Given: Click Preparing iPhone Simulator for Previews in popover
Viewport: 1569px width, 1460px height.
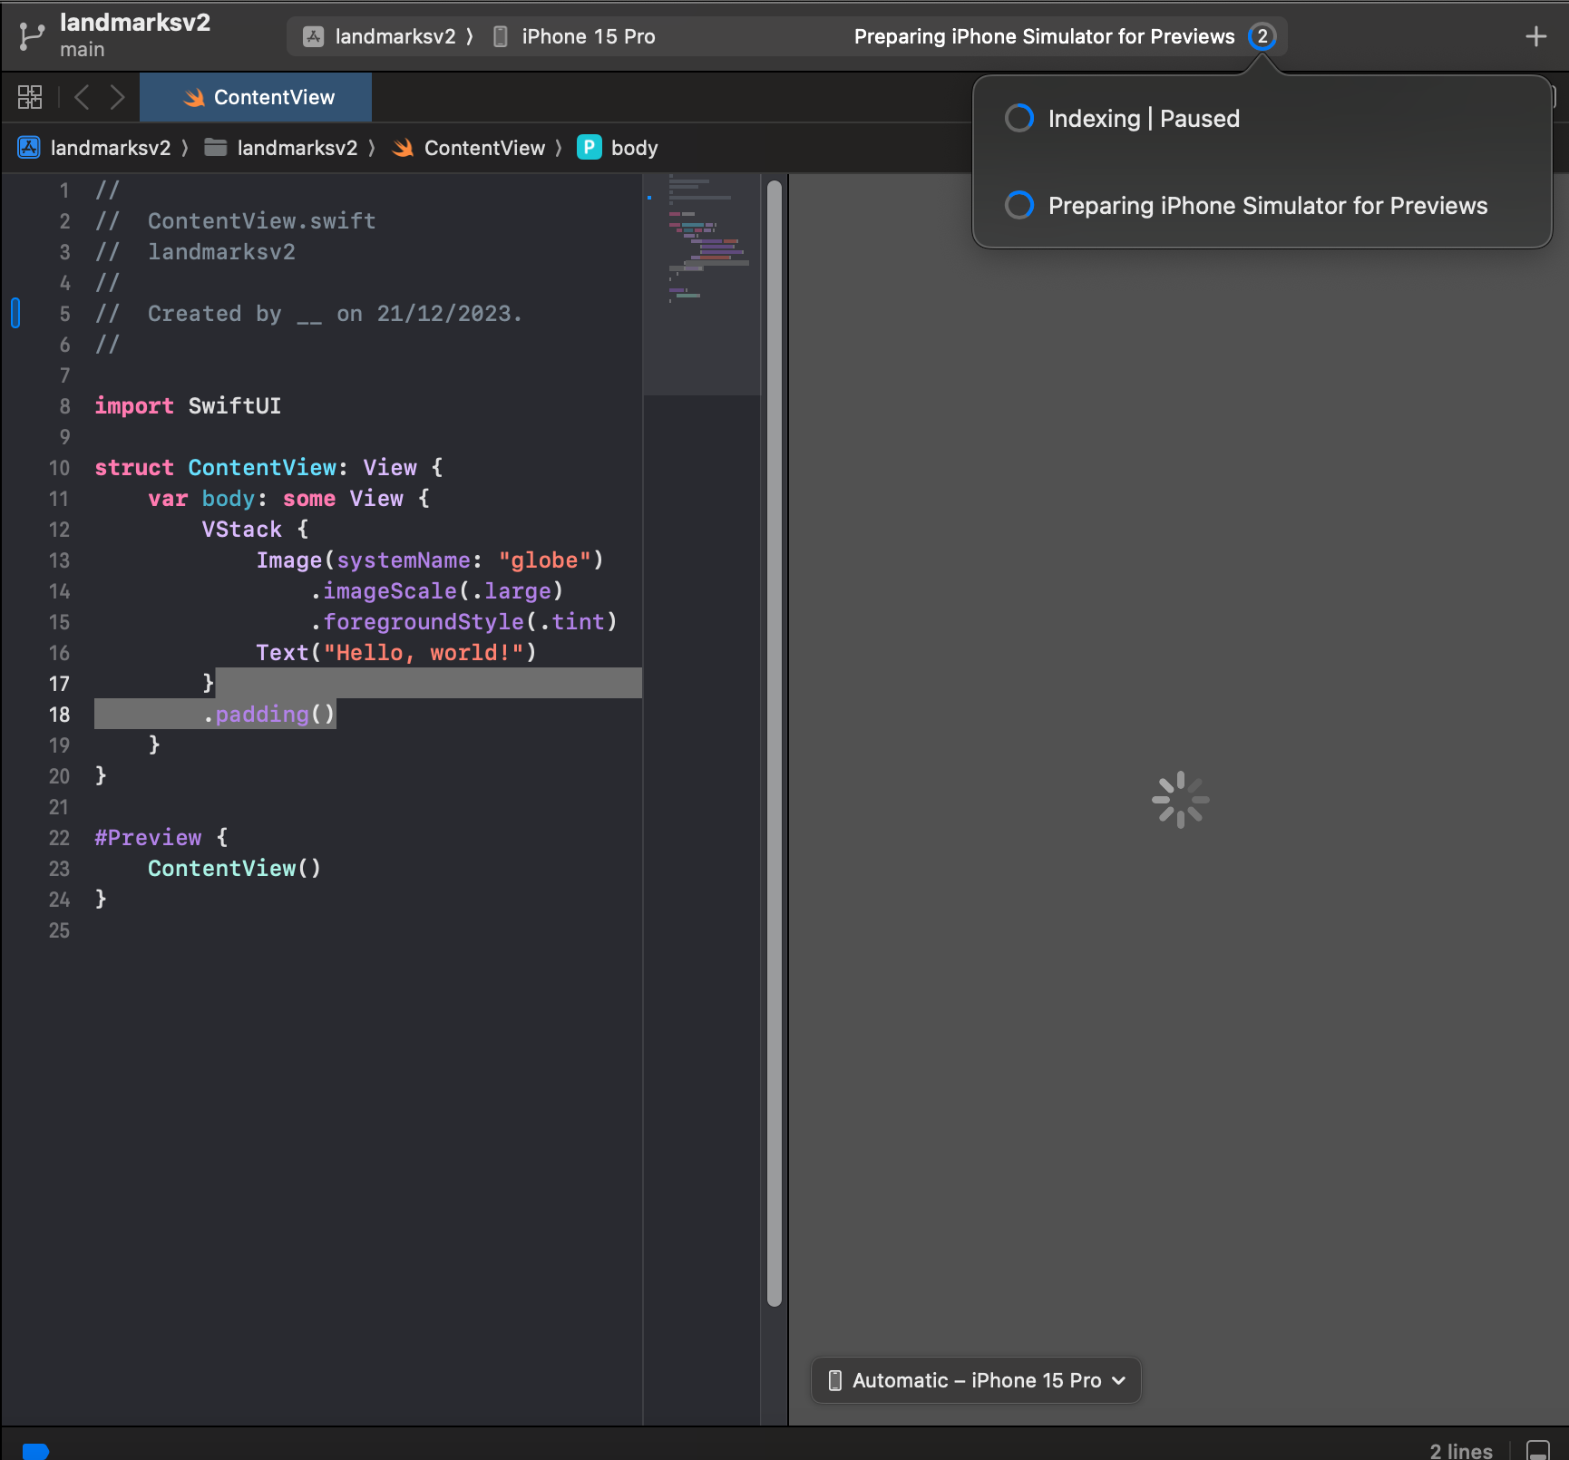Looking at the screenshot, I should [1267, 206].
